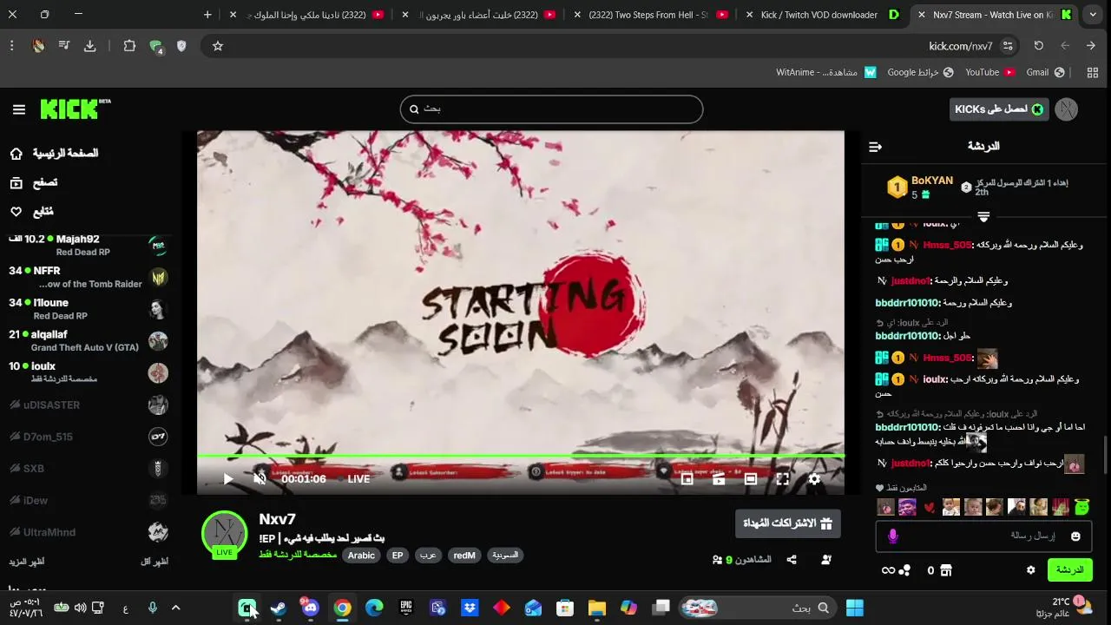Open chat settings gear
Image resolution: width=1111 pixels, height=625 pixels.
coord(1031,570)
